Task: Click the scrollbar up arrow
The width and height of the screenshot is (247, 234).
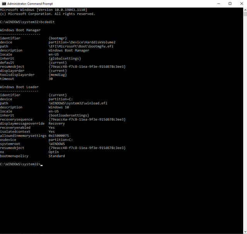Action: click(245, 10)
